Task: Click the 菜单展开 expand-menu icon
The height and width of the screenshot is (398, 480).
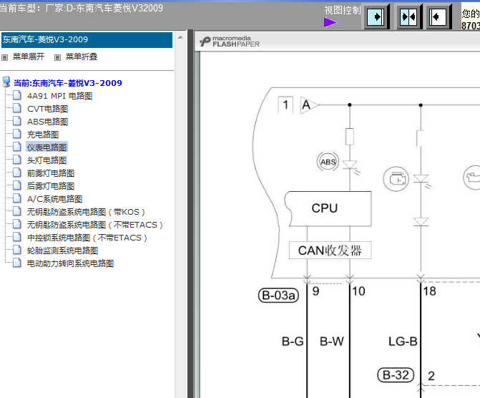Action: pyautogui.click(x=4, y=57)
